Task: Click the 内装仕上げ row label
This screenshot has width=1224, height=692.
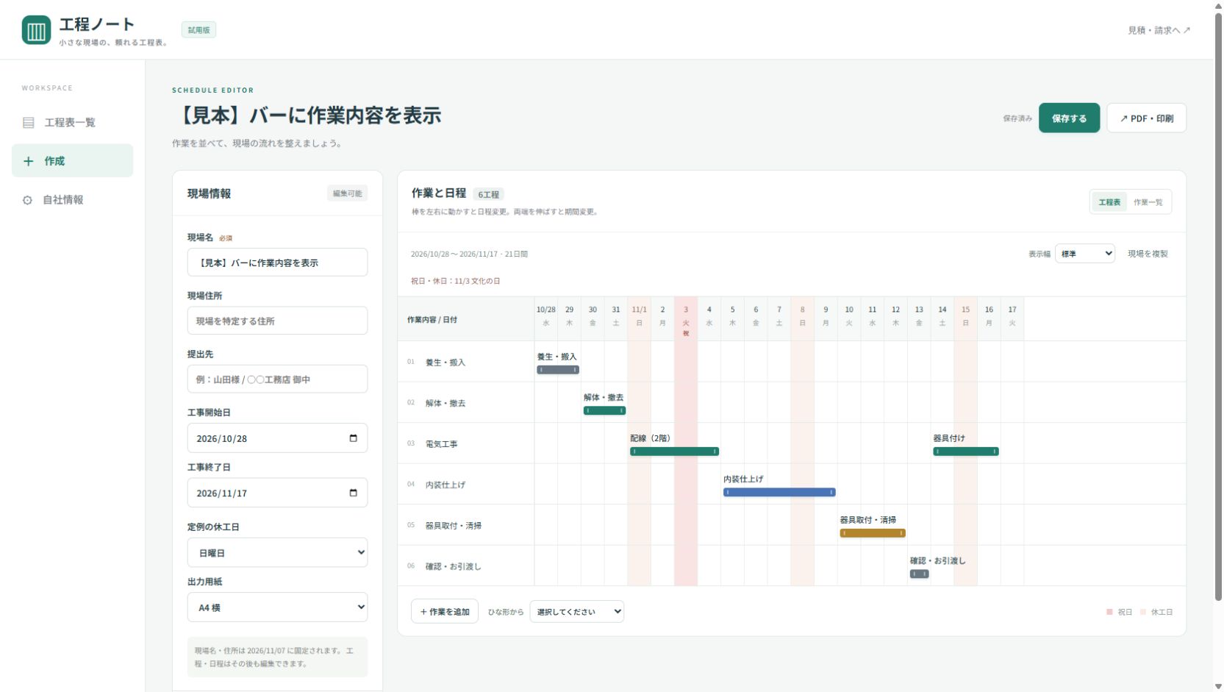Action: 445,485
